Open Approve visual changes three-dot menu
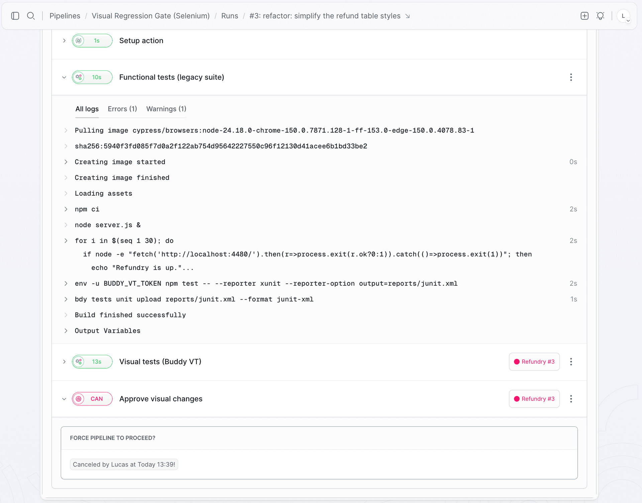The image size is (642, 503). (571, 399)
